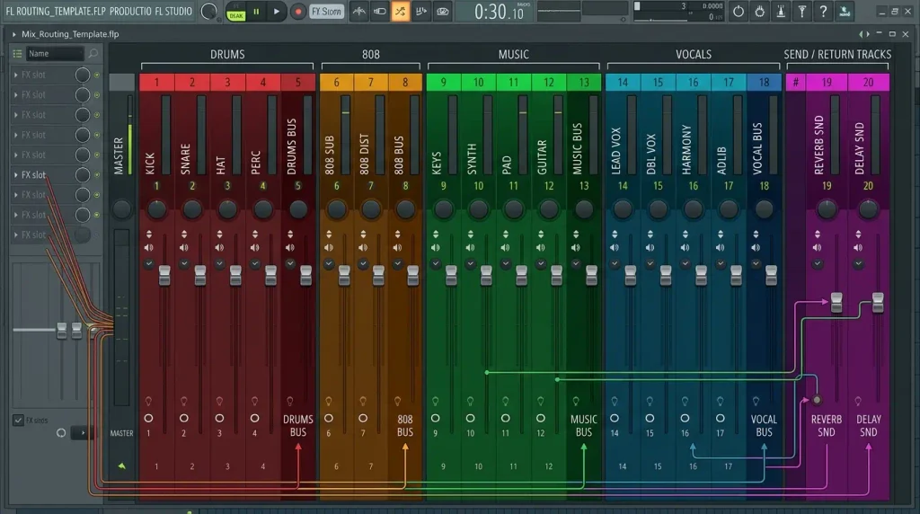The height and width of the screenshot is (514, 920).
Task: Select track header tab number 9
Action: 444,82
